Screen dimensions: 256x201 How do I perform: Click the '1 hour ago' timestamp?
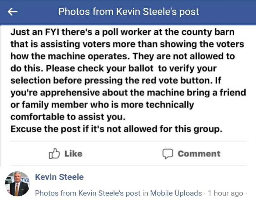225,193
